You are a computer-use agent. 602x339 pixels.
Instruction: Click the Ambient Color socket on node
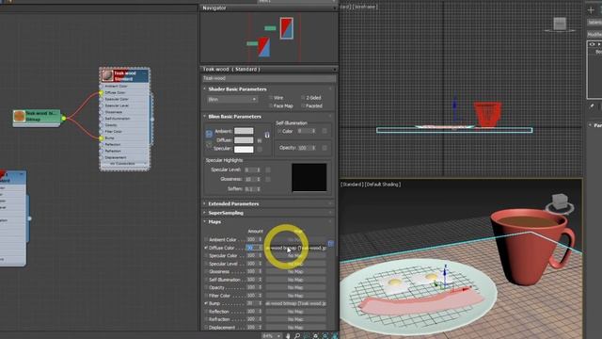(102, 86)
